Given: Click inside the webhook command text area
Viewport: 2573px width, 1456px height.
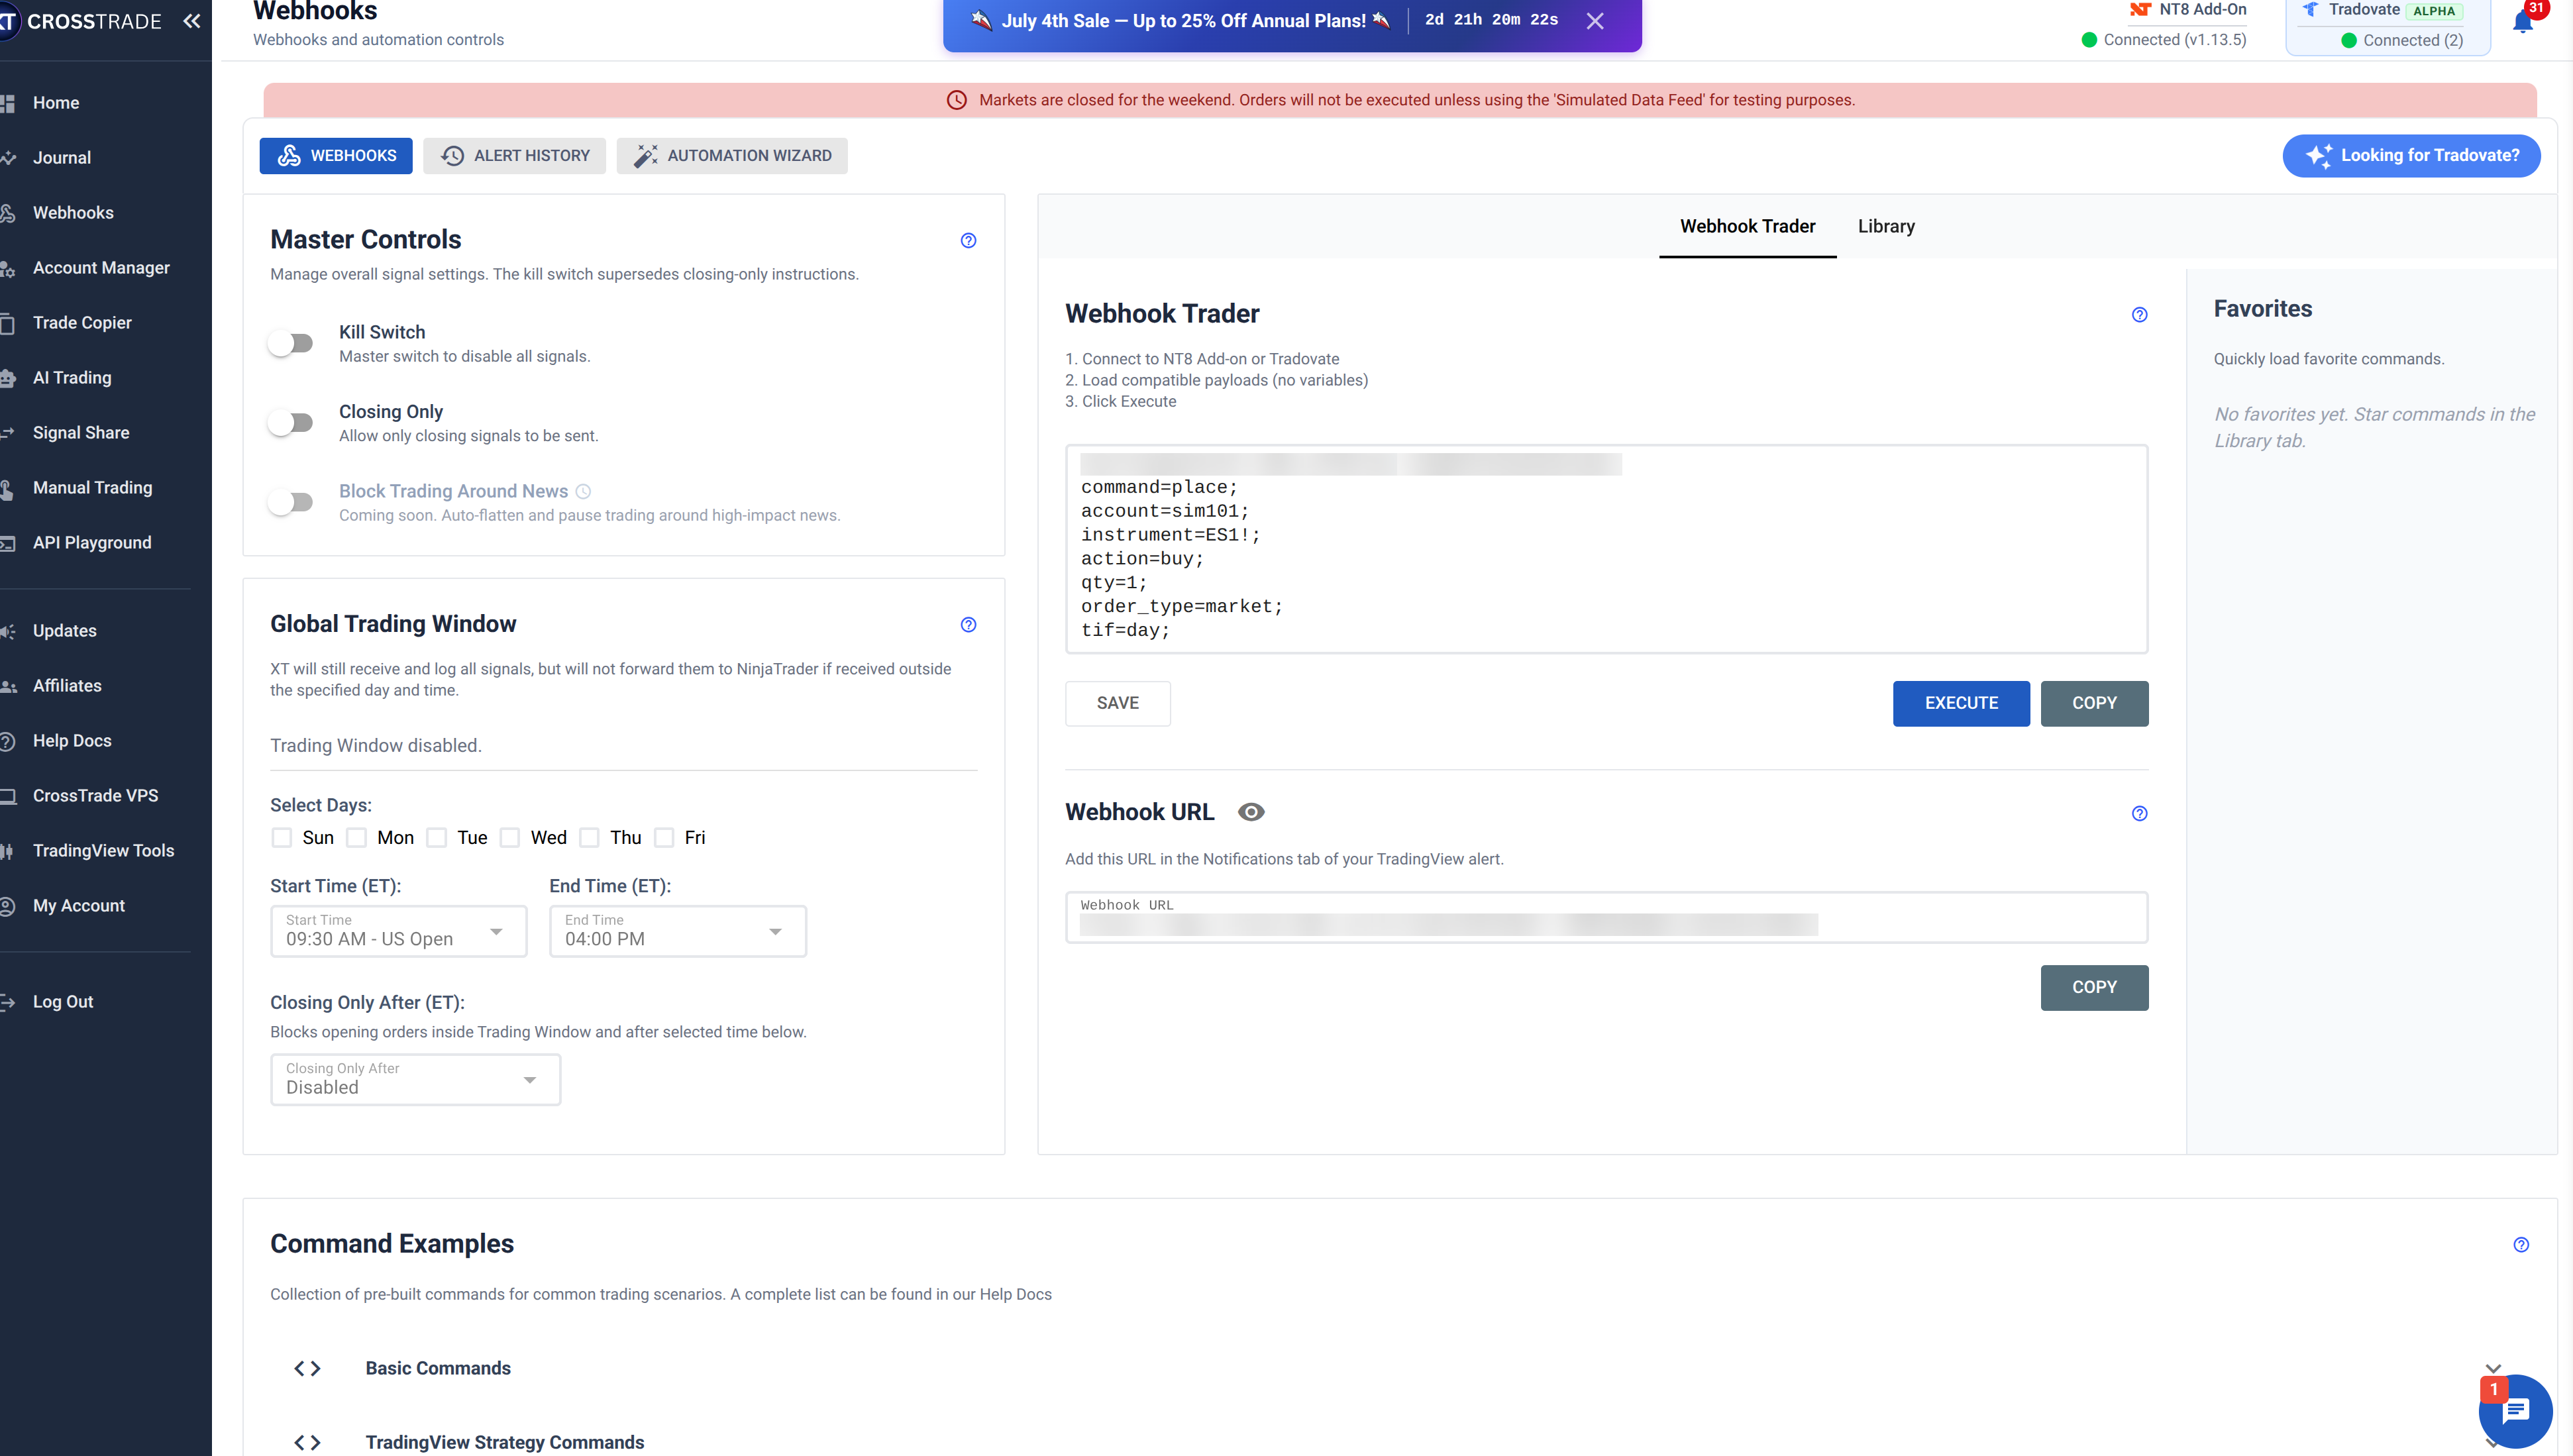Looking at the screenshot, I should pos(1606,550).
